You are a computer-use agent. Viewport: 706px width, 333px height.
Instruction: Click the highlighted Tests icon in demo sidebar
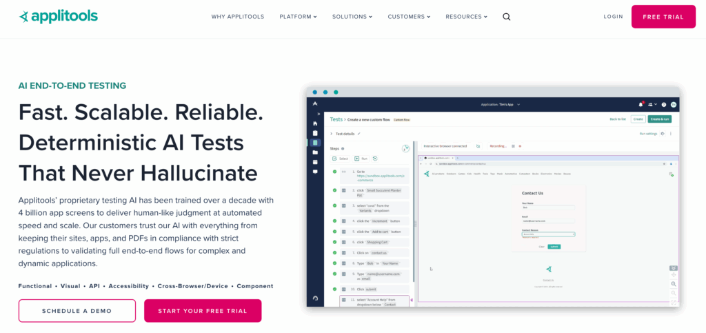pos(315,143)
